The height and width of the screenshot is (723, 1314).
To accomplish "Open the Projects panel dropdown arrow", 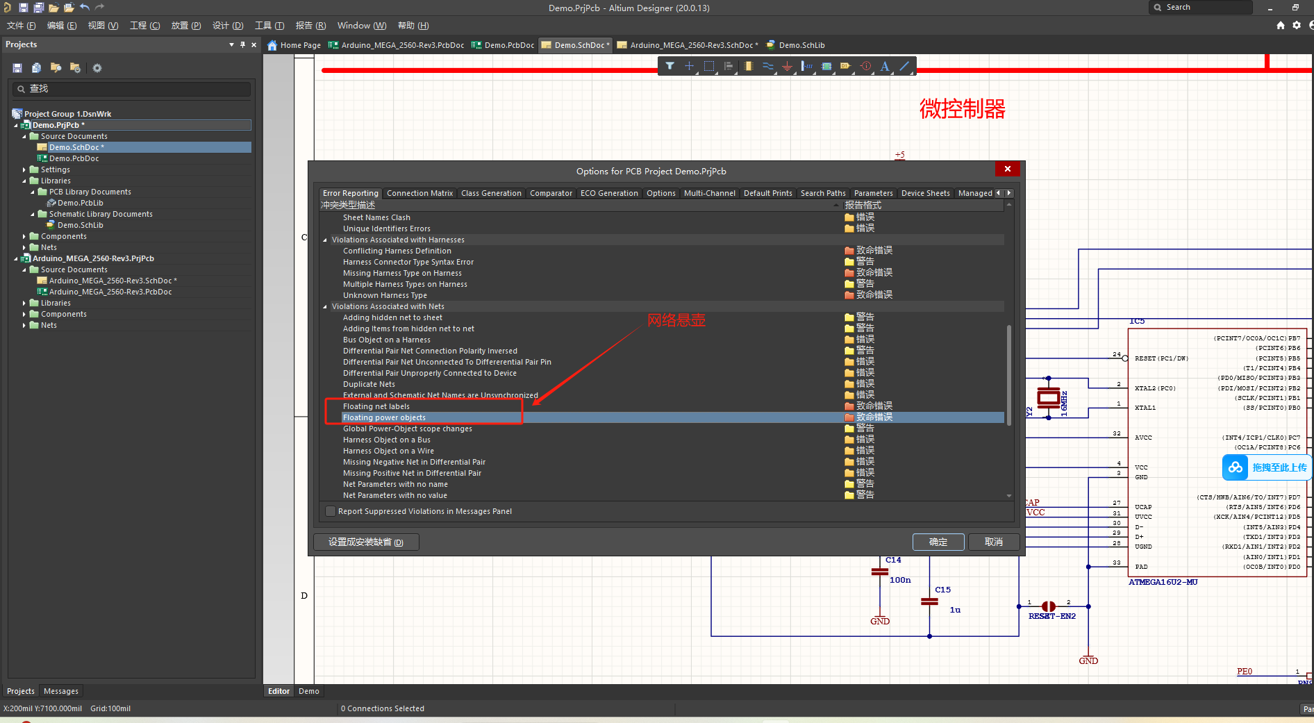I will (231, 44).
